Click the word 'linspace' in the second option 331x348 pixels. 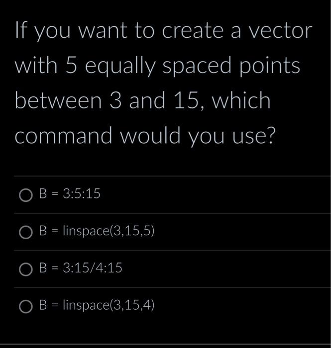click(x=87, y=231)
